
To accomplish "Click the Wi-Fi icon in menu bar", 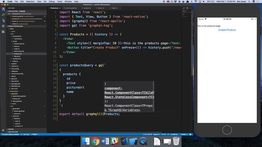I will click(196, 2).
